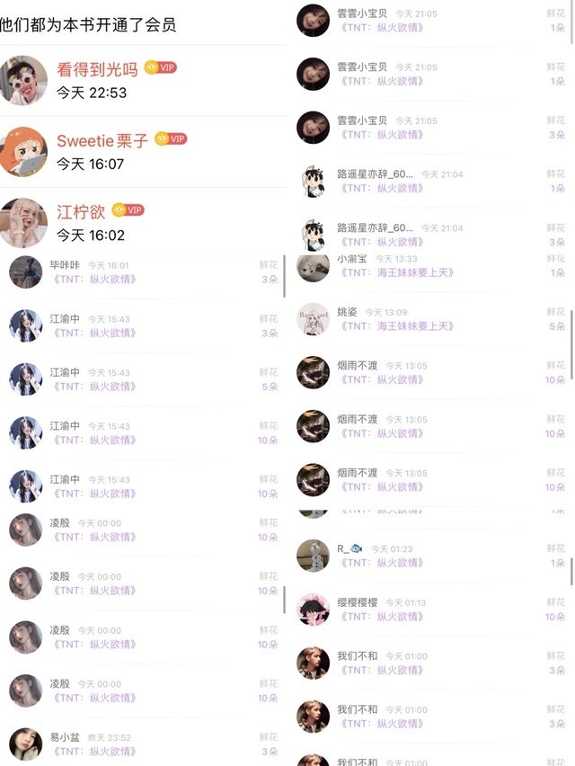Image resolution: width=575 pixels, height=766 pixels.
Task: Open Sweetie栗子's orange cartoon avatar
Action: [x=23, y=152]
